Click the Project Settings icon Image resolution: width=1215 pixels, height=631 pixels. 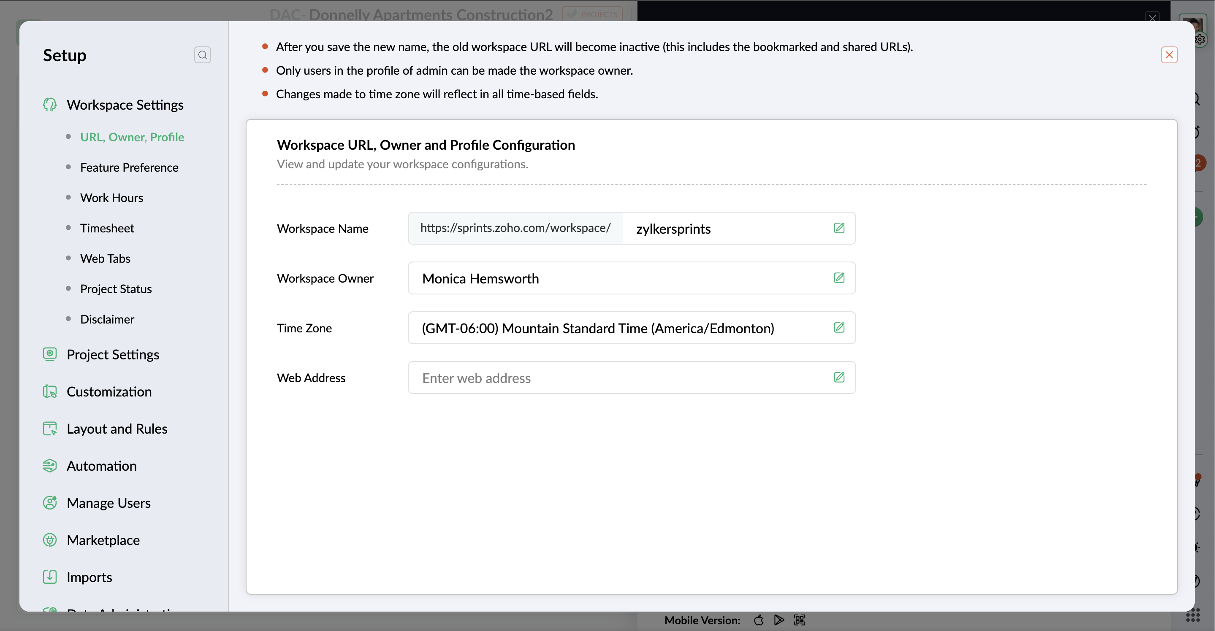tap(49, 354)
